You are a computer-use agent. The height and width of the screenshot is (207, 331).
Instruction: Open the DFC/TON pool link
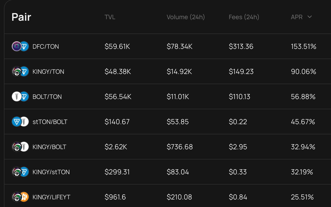coord(46,47)
